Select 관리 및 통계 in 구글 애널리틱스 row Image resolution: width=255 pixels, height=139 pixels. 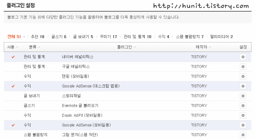[x=34, y=66]
